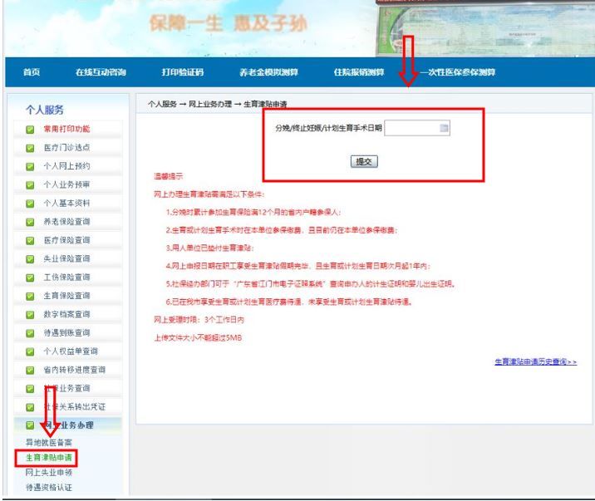Screen dimensions: 595x501
Task: Click the green icon beside 待遇到账查询
Action: (x=30, y=332)
